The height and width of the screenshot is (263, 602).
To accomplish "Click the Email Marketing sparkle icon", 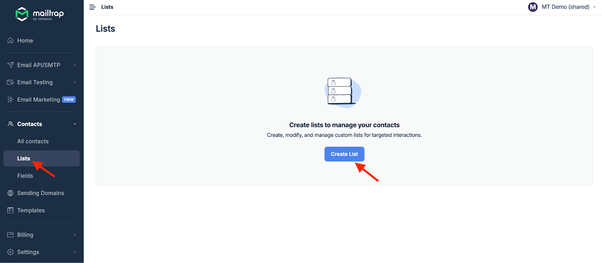I will 10,99.
